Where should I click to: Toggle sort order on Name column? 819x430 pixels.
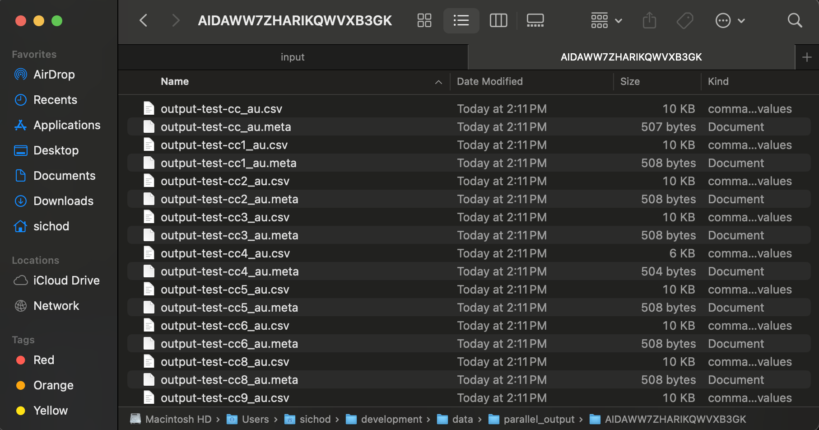coord(175,82)
